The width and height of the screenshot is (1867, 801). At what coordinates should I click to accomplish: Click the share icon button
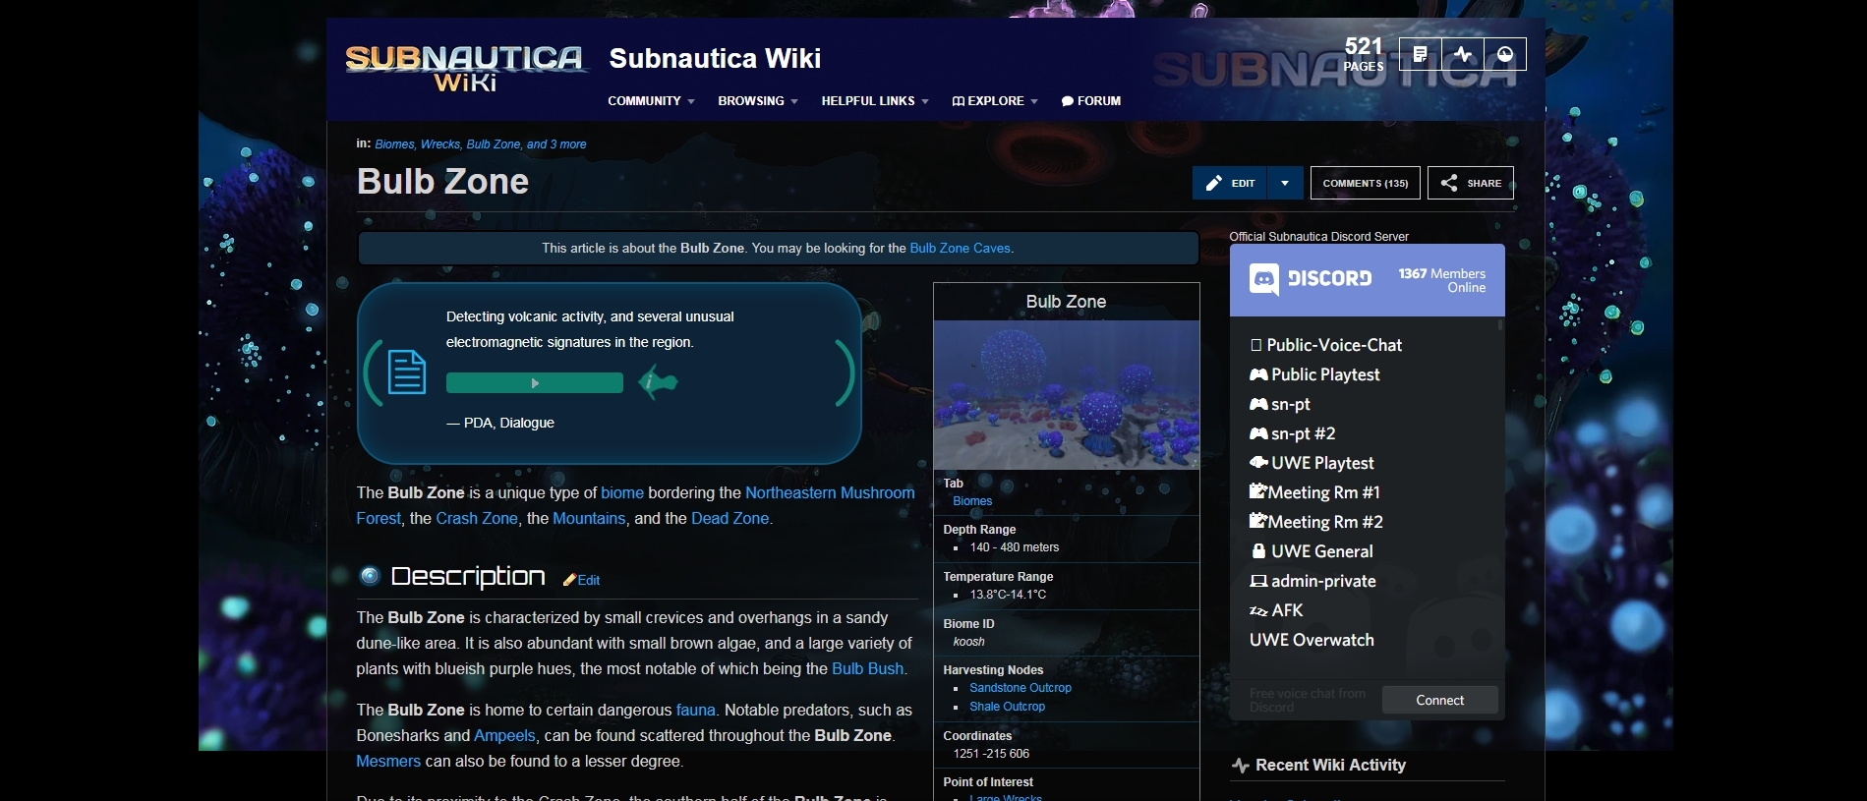tap(1471, 183)
